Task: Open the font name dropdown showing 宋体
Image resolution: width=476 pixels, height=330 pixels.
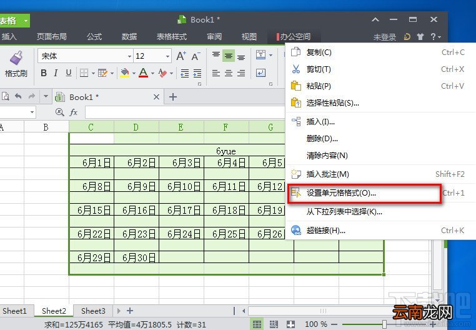Action: [x=130, y=56]
